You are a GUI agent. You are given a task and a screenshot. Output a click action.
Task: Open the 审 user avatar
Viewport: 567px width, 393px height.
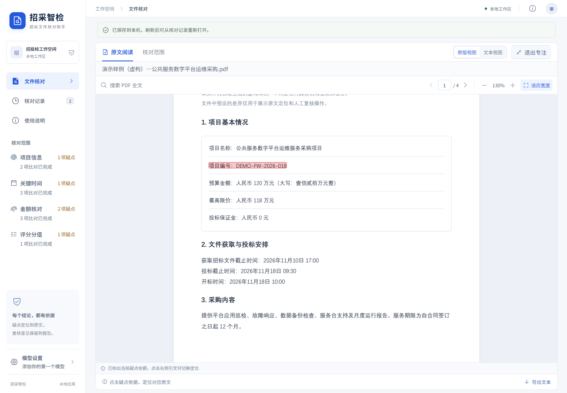pos(552,9)
